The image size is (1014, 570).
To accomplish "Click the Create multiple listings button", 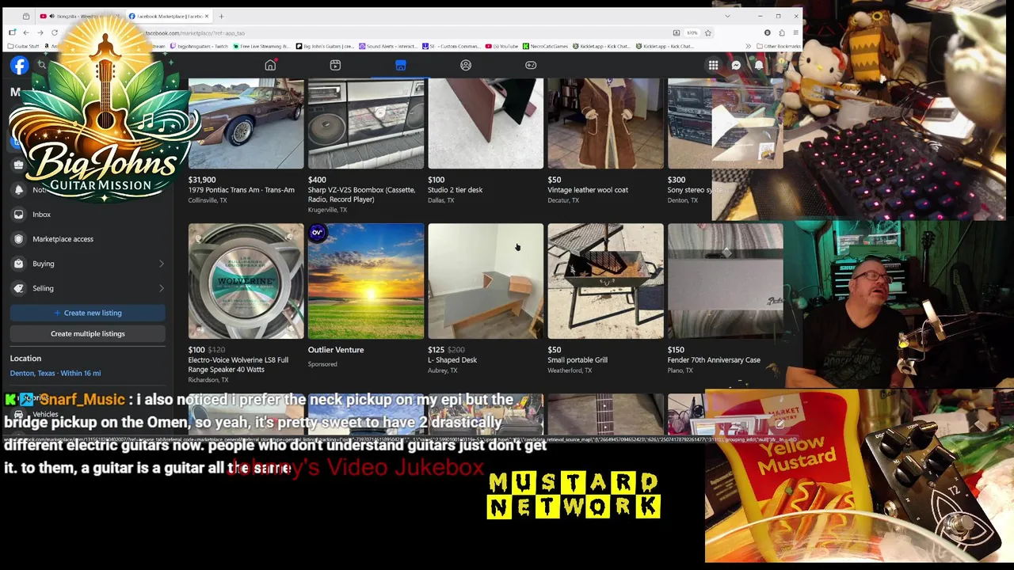I will click(87, 333).
